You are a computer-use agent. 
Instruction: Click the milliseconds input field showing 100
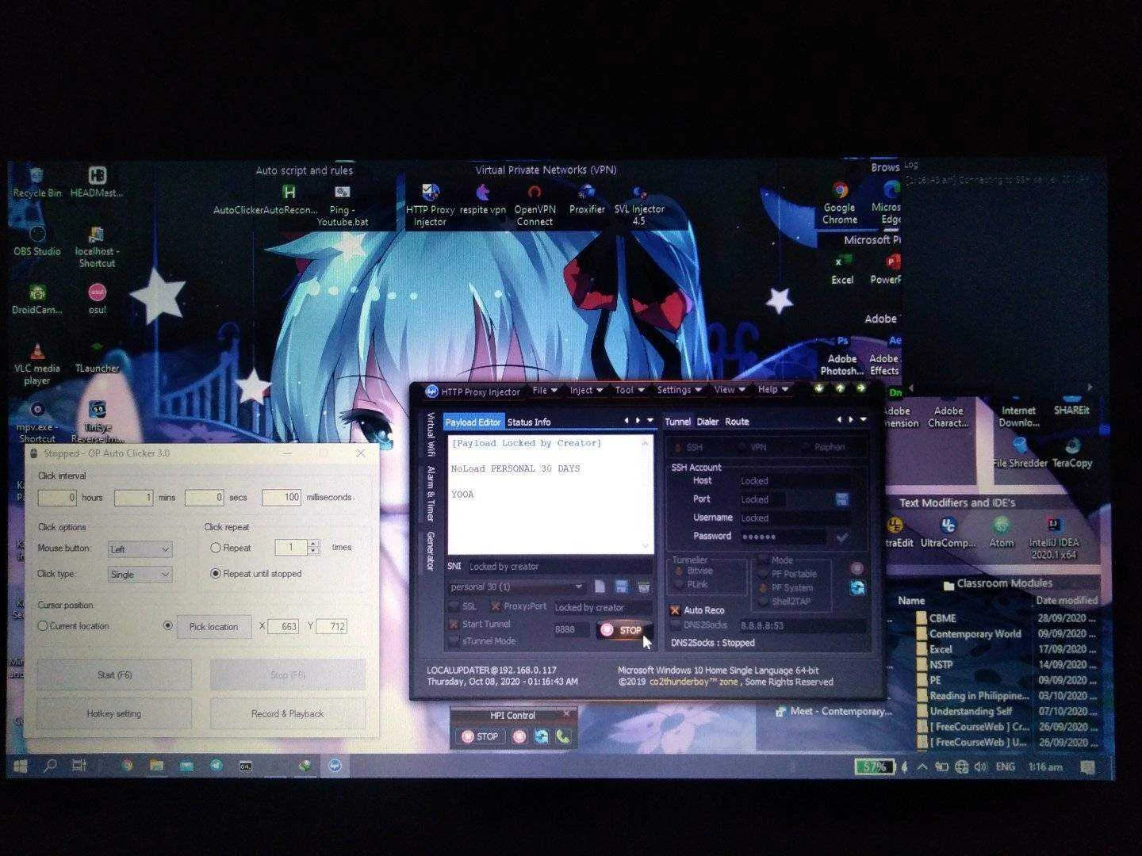282,498
